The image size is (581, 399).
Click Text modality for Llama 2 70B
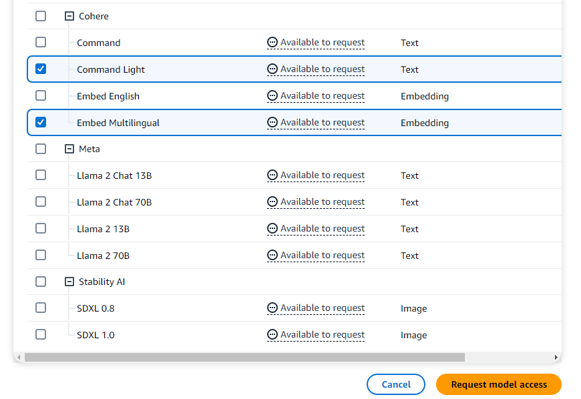point(409,256)
